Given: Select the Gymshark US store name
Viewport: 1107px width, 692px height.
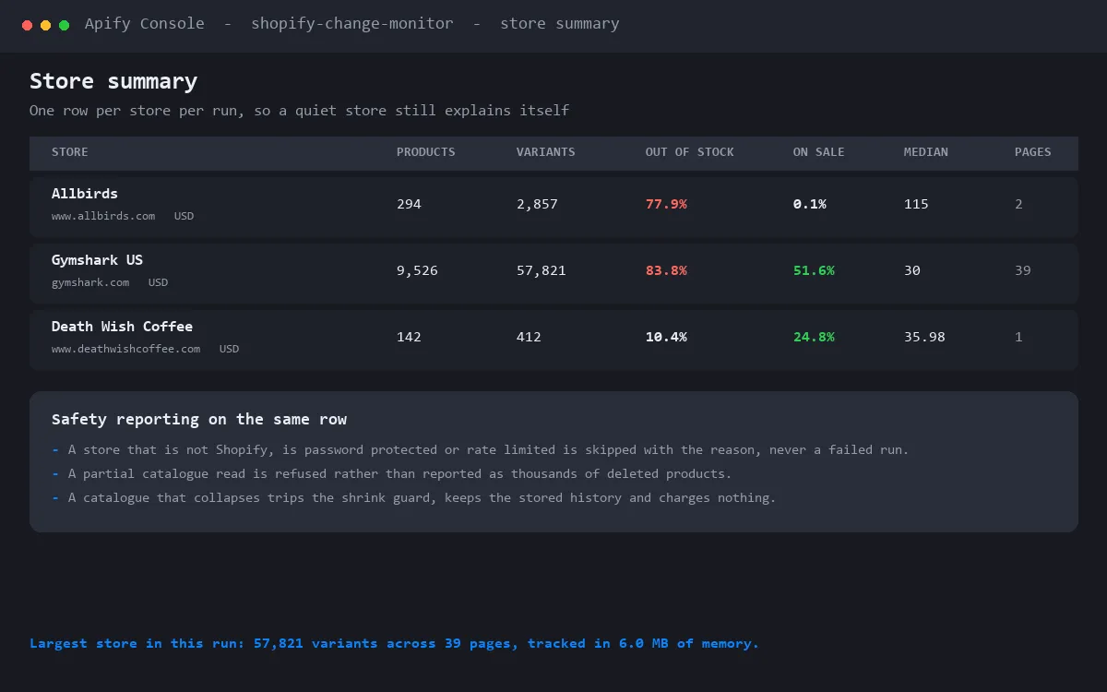Looking at the screenshot, I should [97, 260].
